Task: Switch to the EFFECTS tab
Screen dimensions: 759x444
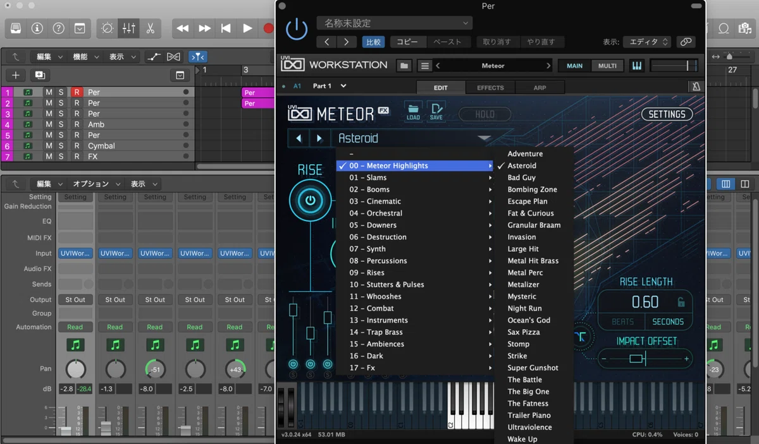Action: [490, 88]
